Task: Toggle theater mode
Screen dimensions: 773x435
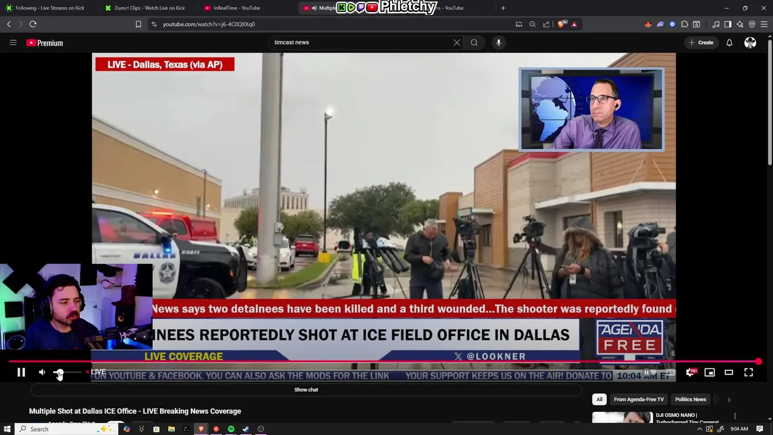Action: (729, 372)
